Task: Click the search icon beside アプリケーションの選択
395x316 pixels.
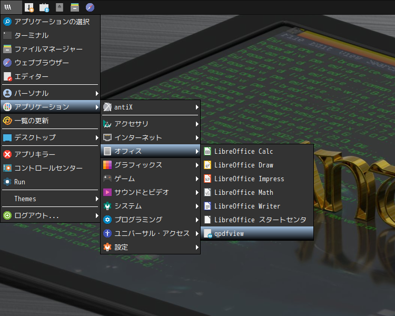Action: (x=7, y=22)
